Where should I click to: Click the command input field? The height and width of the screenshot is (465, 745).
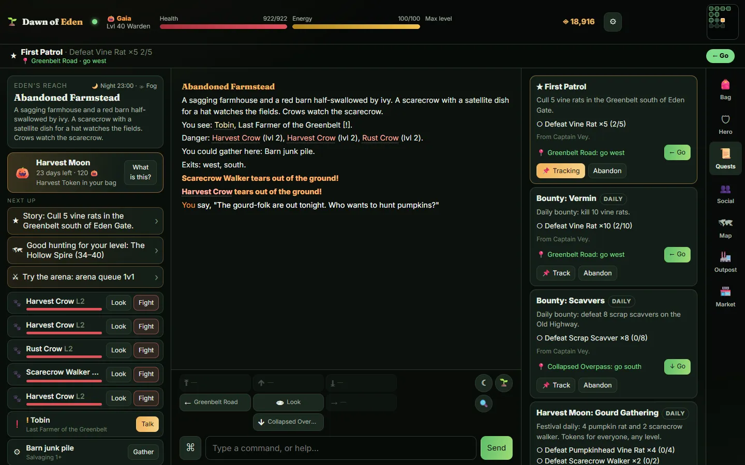click(341, 448)
